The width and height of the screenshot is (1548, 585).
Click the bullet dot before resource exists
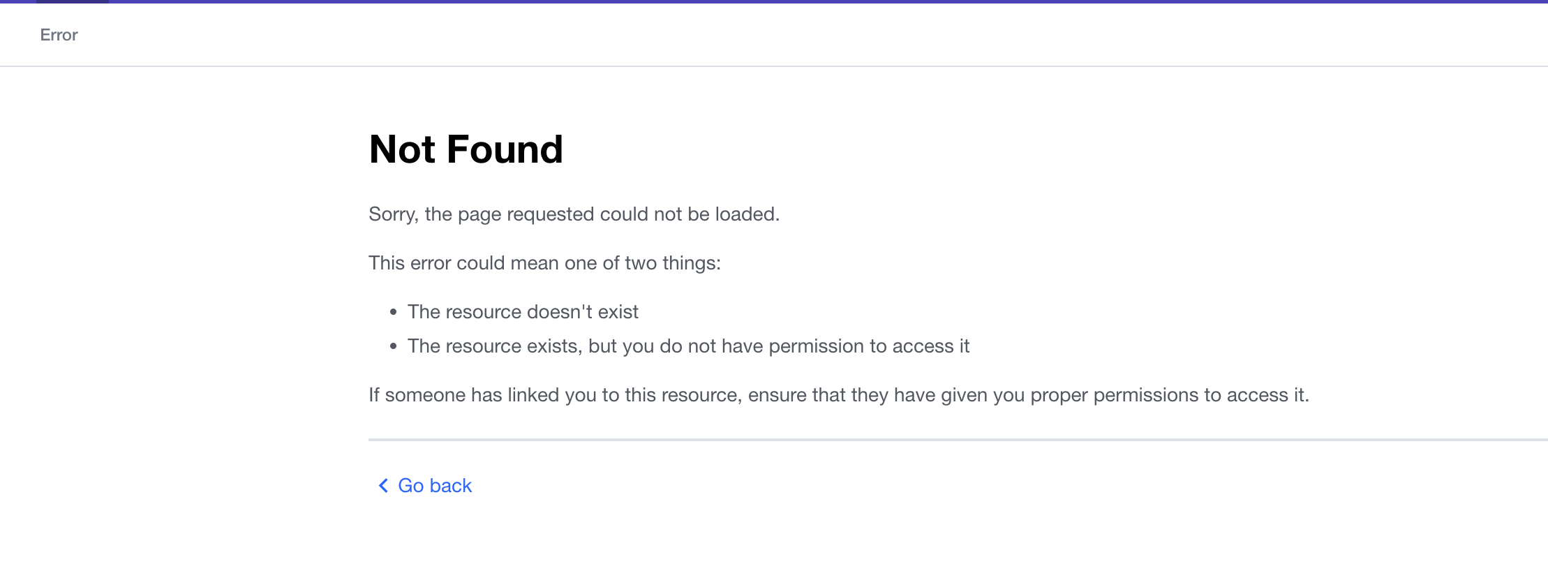394,346
